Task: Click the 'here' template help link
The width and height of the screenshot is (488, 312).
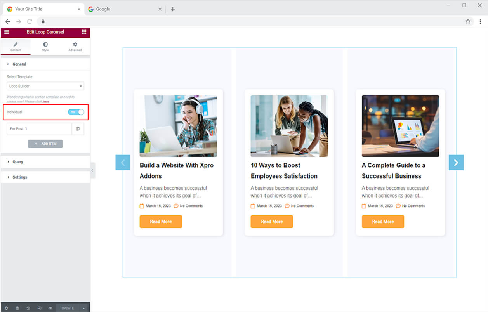Action: click(46, 102)
